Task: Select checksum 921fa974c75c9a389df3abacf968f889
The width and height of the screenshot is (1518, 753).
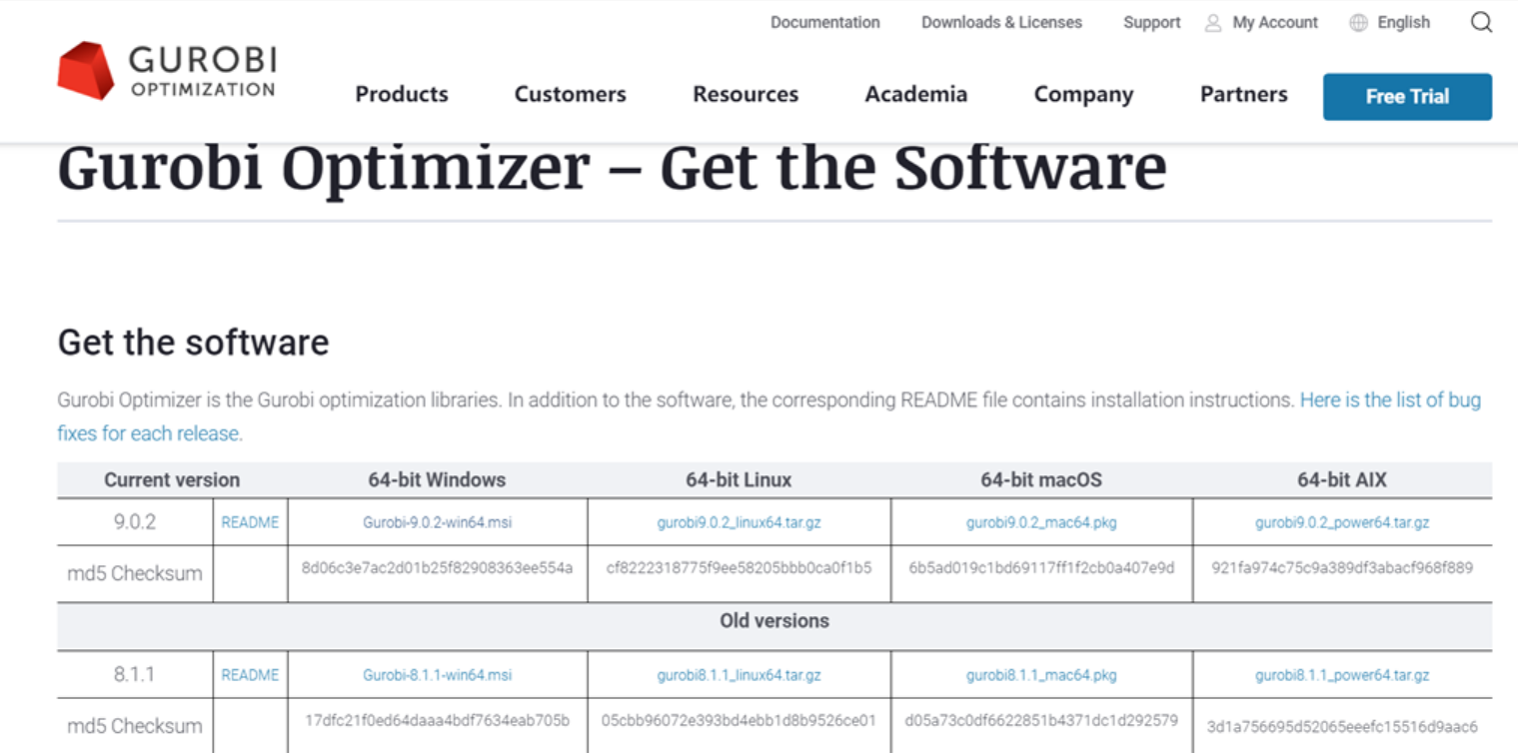Action: point(1342,567)
